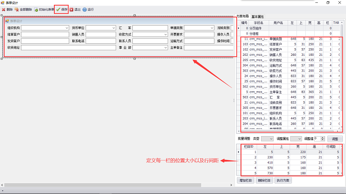Click the 增加栏目 button
346x194 pixels.
pos(245,180)
